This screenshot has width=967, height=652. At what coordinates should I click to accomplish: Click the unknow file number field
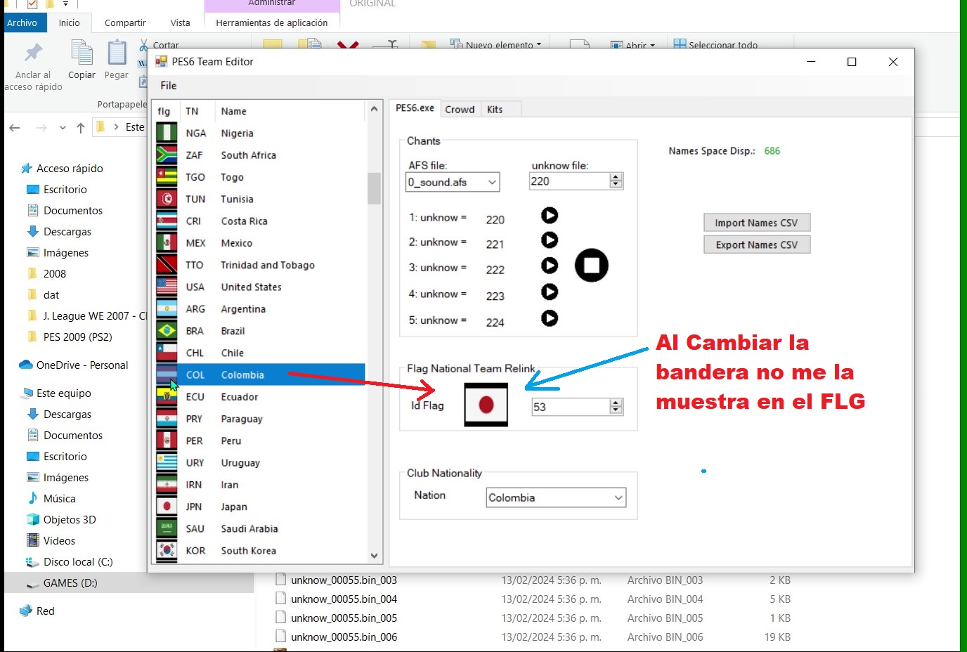click(x=569, y=181)
